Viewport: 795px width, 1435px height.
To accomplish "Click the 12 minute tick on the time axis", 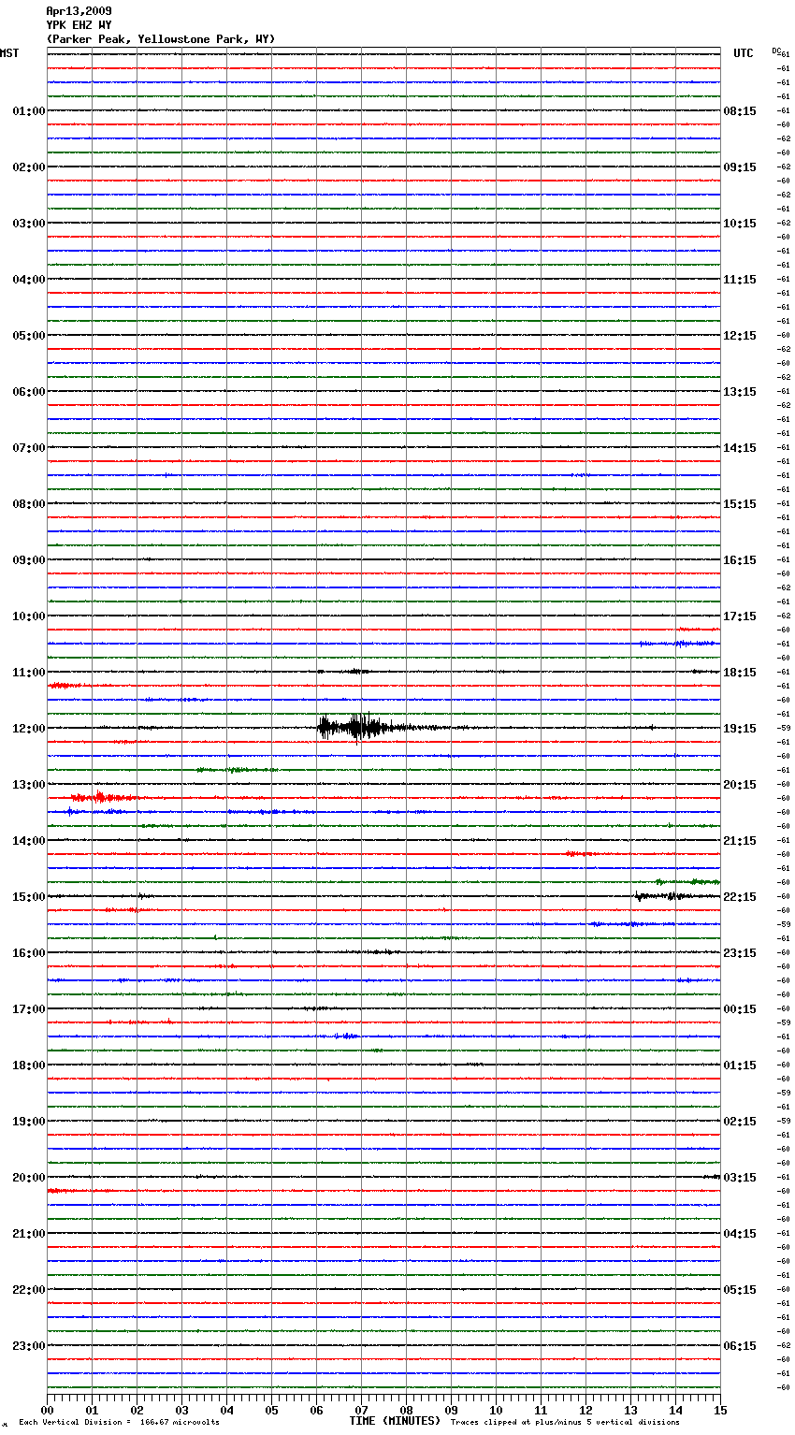I will point(585,1410).
